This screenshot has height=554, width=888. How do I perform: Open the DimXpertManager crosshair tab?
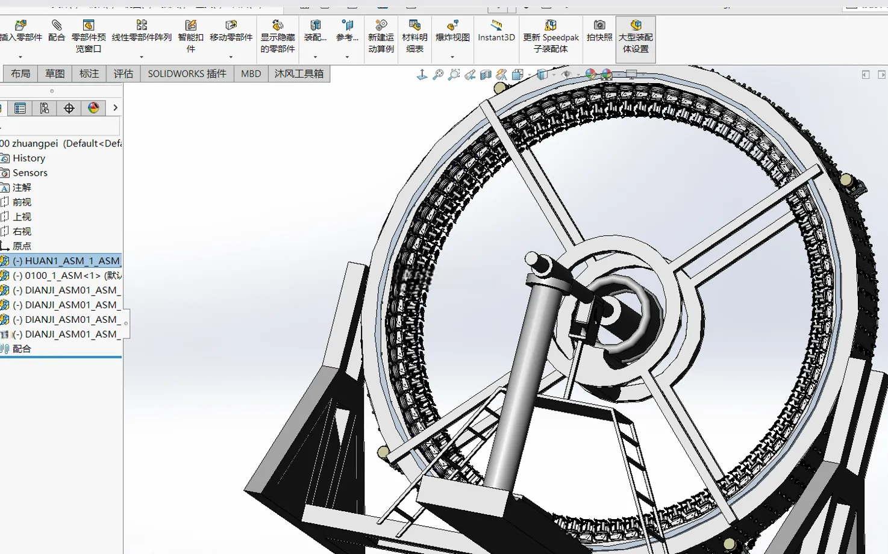(69, 108)
